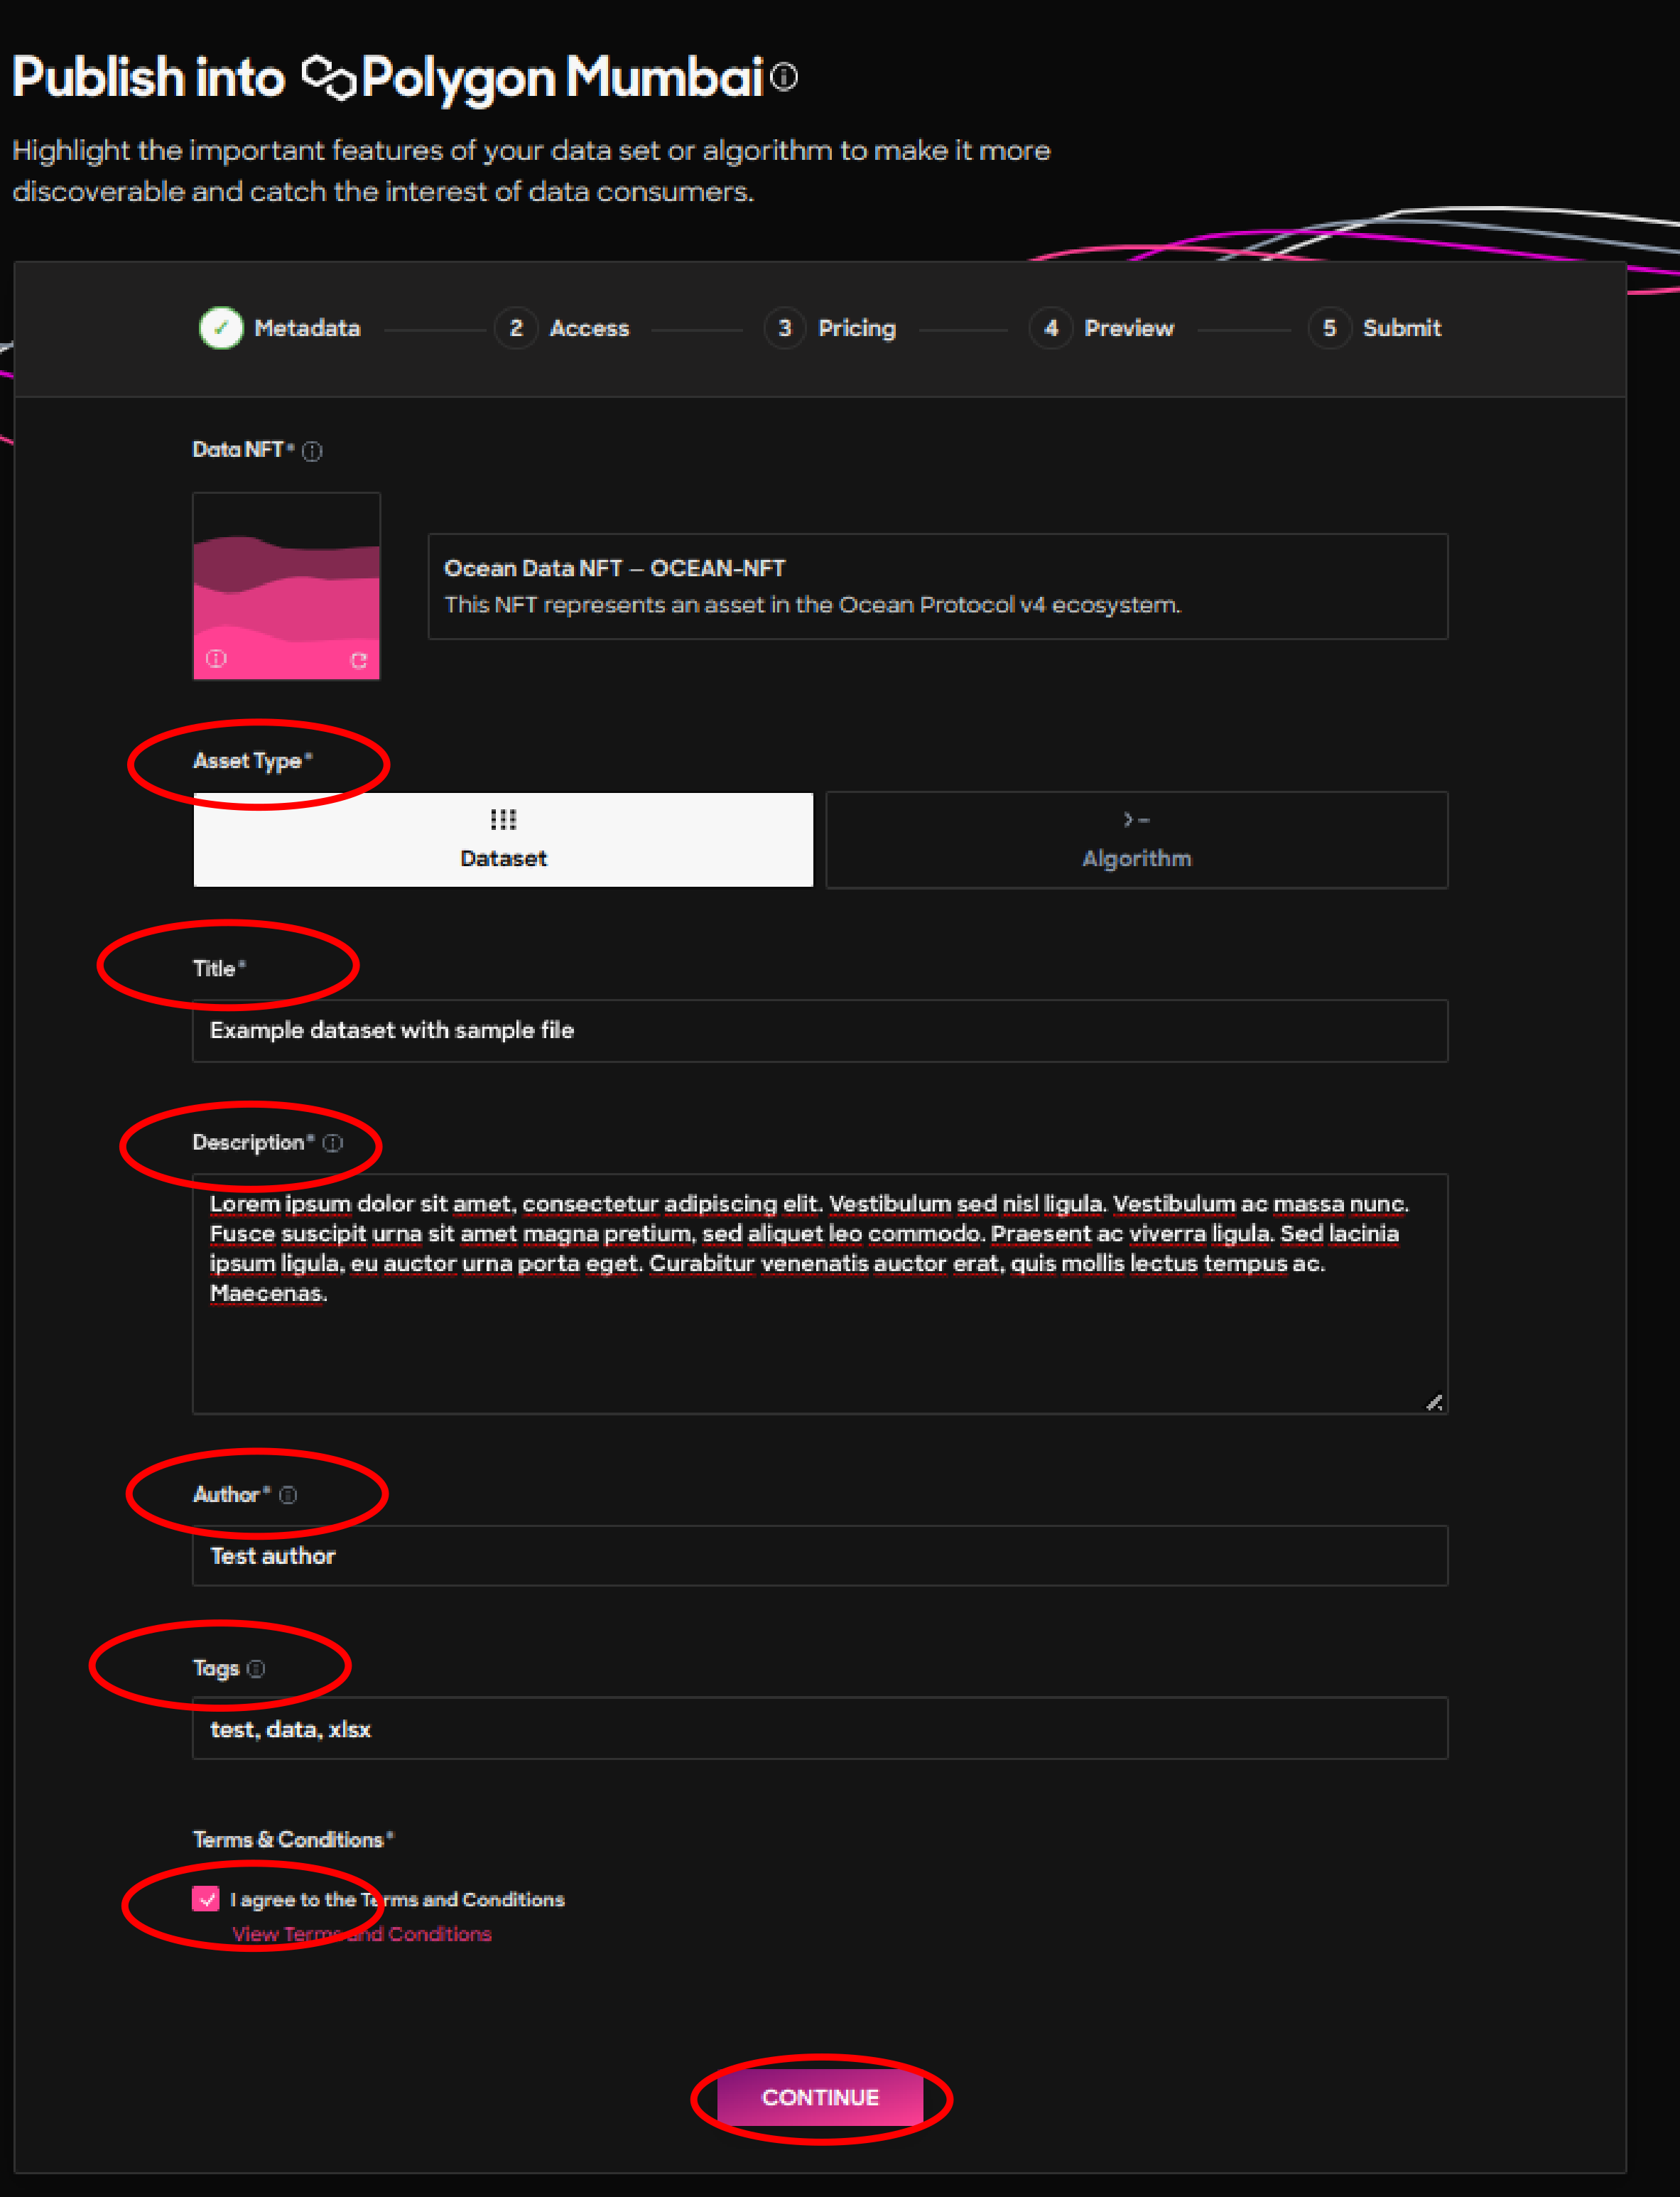
Task: Click the description textarea resize handle
Action: pyautogui.click(x=1434, y=1402)
